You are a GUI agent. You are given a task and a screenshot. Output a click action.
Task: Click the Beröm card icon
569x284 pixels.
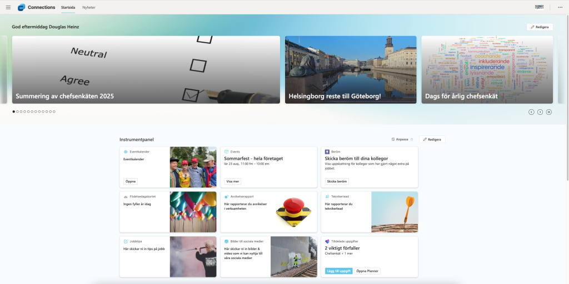327,151
